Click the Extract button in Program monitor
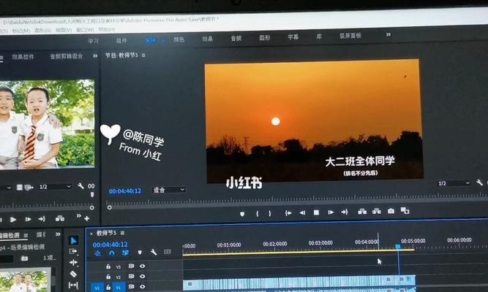488x292 pixels. pyautogui.click(x=377, y=211)
